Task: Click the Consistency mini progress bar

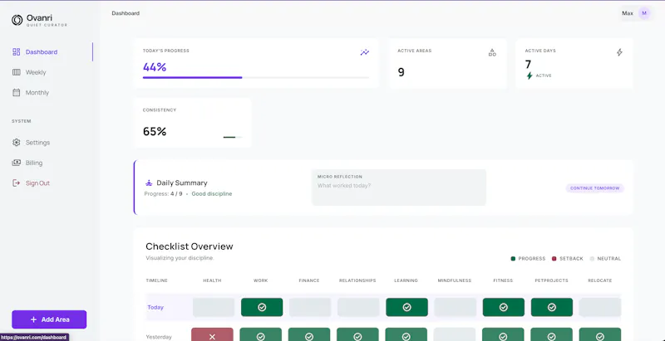Action: (x=233, y=137)
